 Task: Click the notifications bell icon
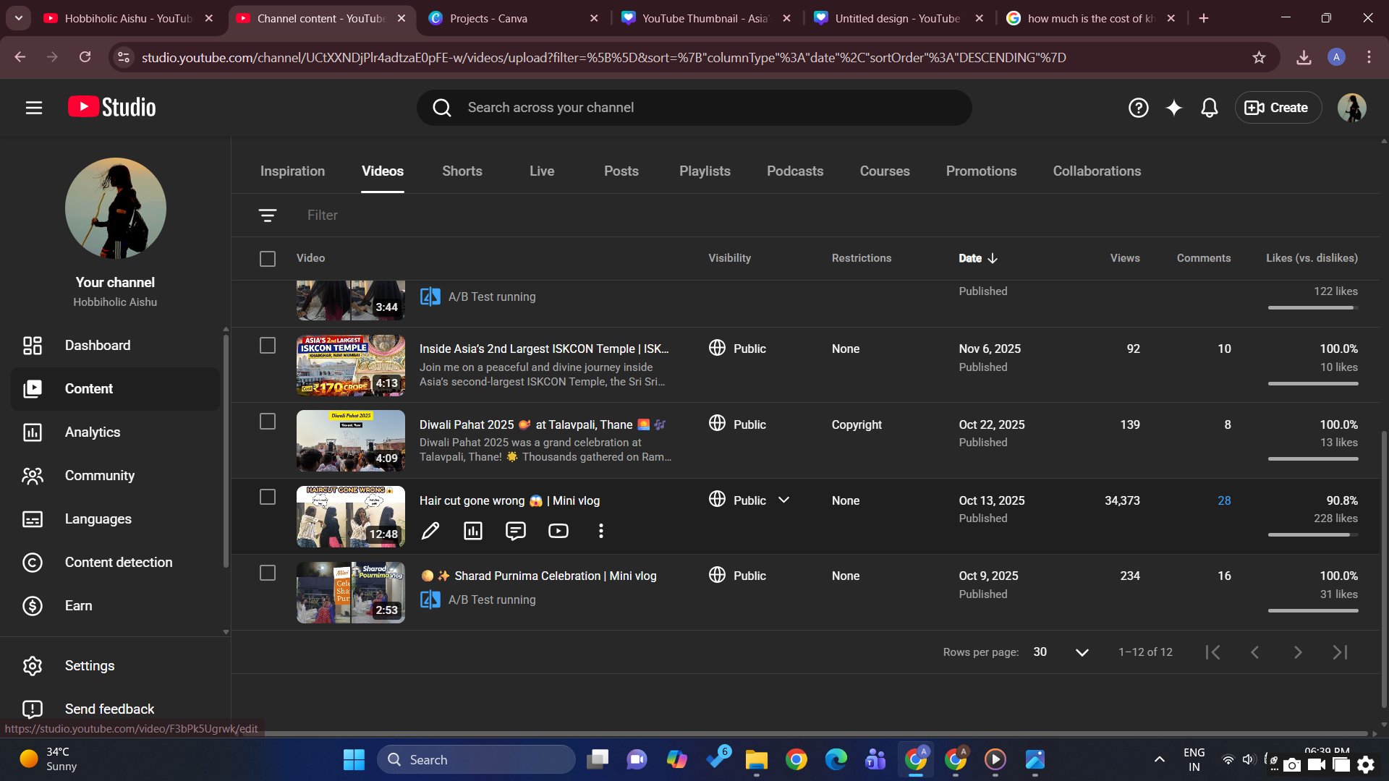(1209, 108)
